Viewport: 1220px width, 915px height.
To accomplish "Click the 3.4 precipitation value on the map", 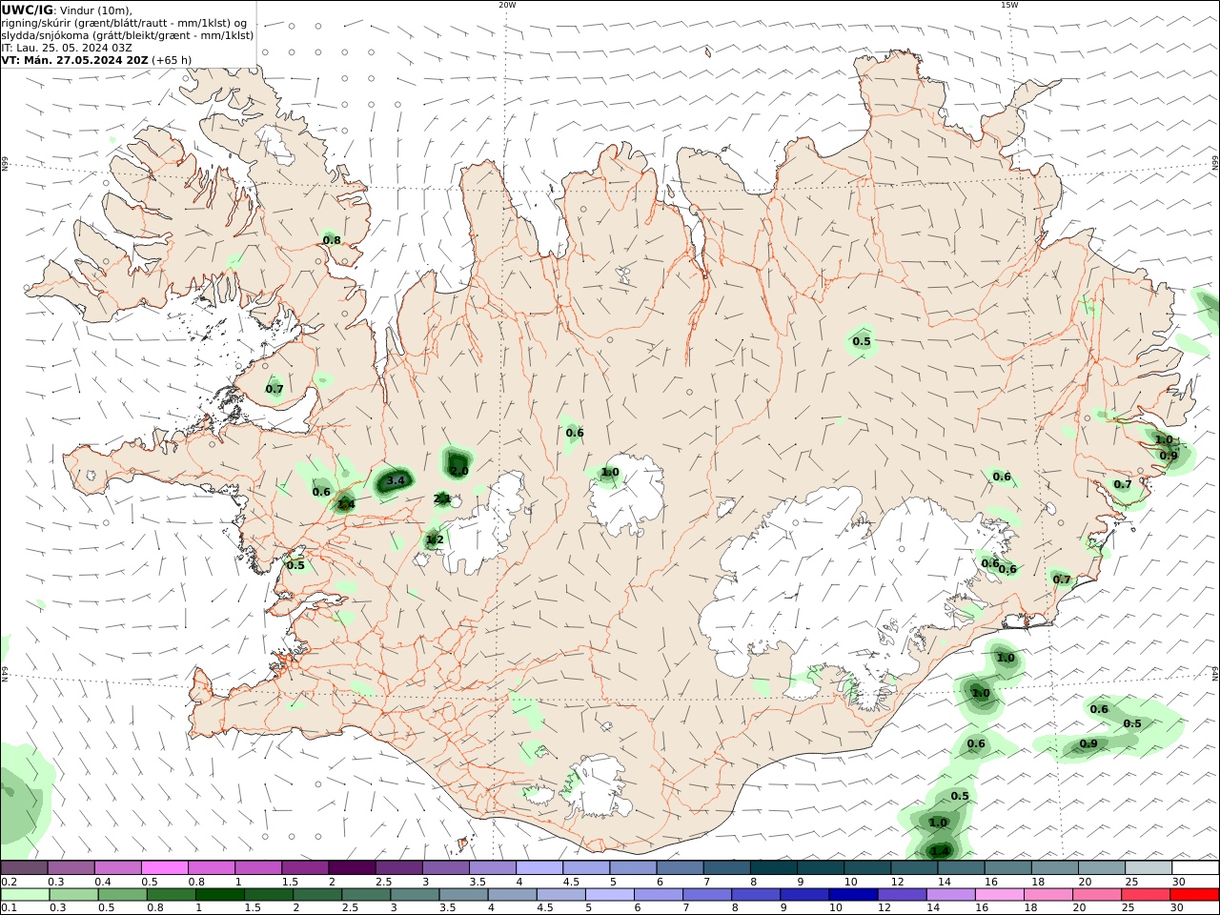I will tap(396, 480).
